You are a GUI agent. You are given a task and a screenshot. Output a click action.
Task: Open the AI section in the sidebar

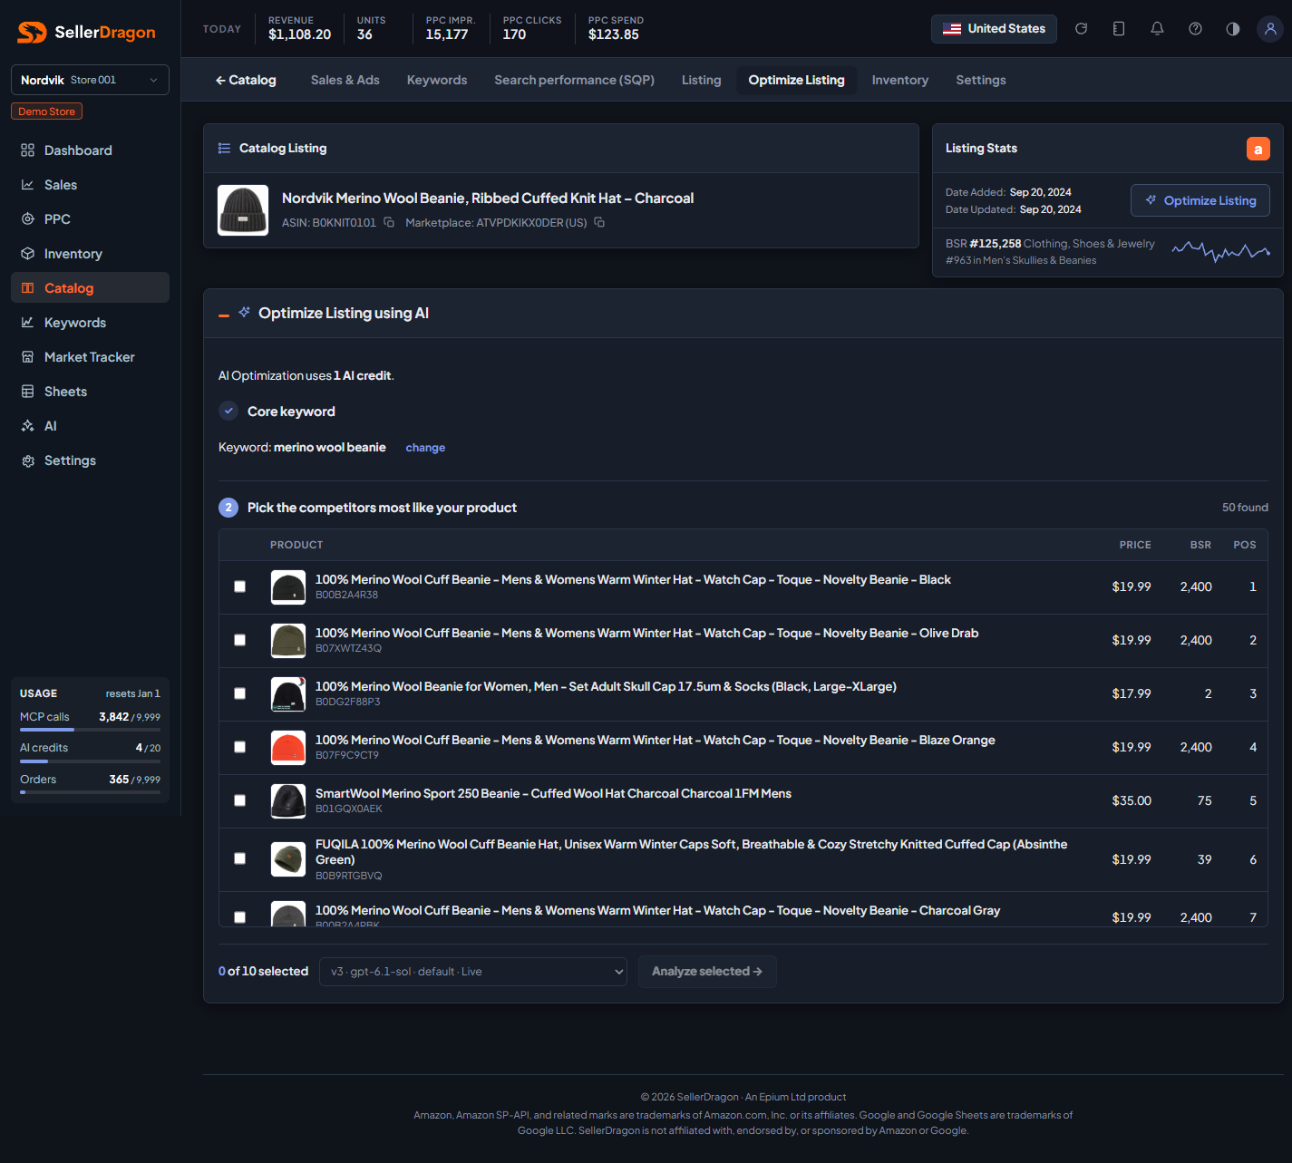point(90,426)
